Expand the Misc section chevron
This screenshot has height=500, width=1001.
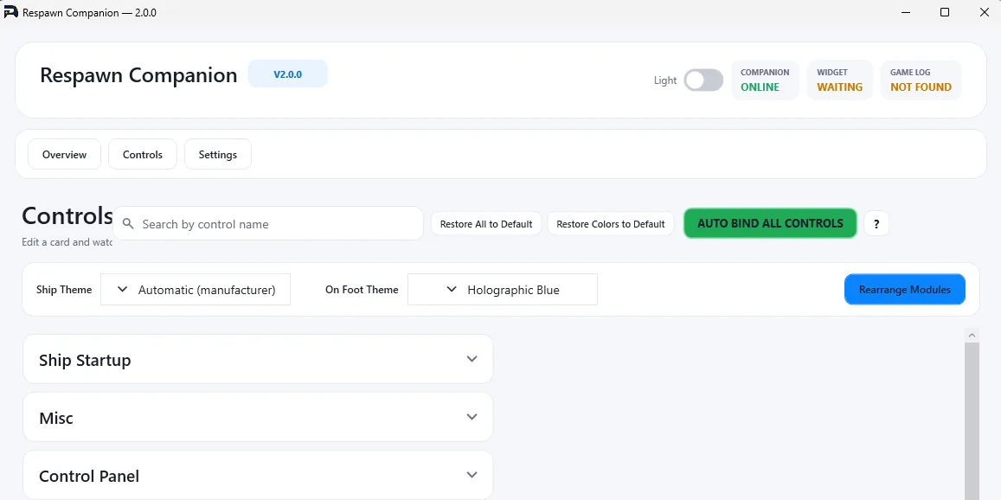click(472, 417)
